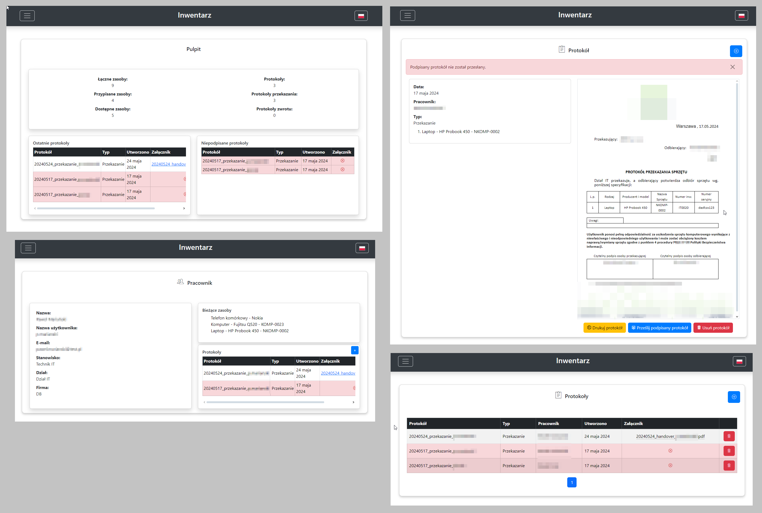762x513 pixels.
Task: Click Usuń protokół button
Action: pos(713,328)
